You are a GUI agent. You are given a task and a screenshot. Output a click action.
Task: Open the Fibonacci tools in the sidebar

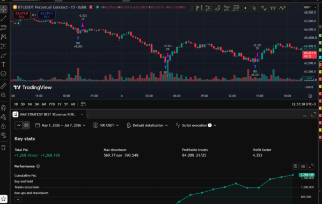coord(4,27)
